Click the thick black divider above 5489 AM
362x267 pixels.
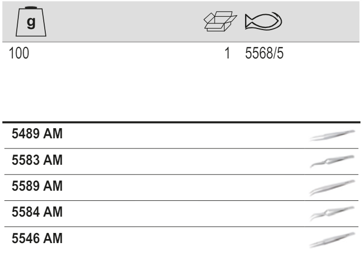(x=181, y=122)
